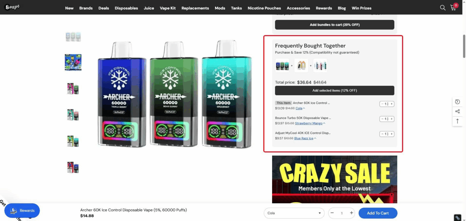Click the bottom bar quantity input field
Screen dimensions: 466x221
point(342,213)
